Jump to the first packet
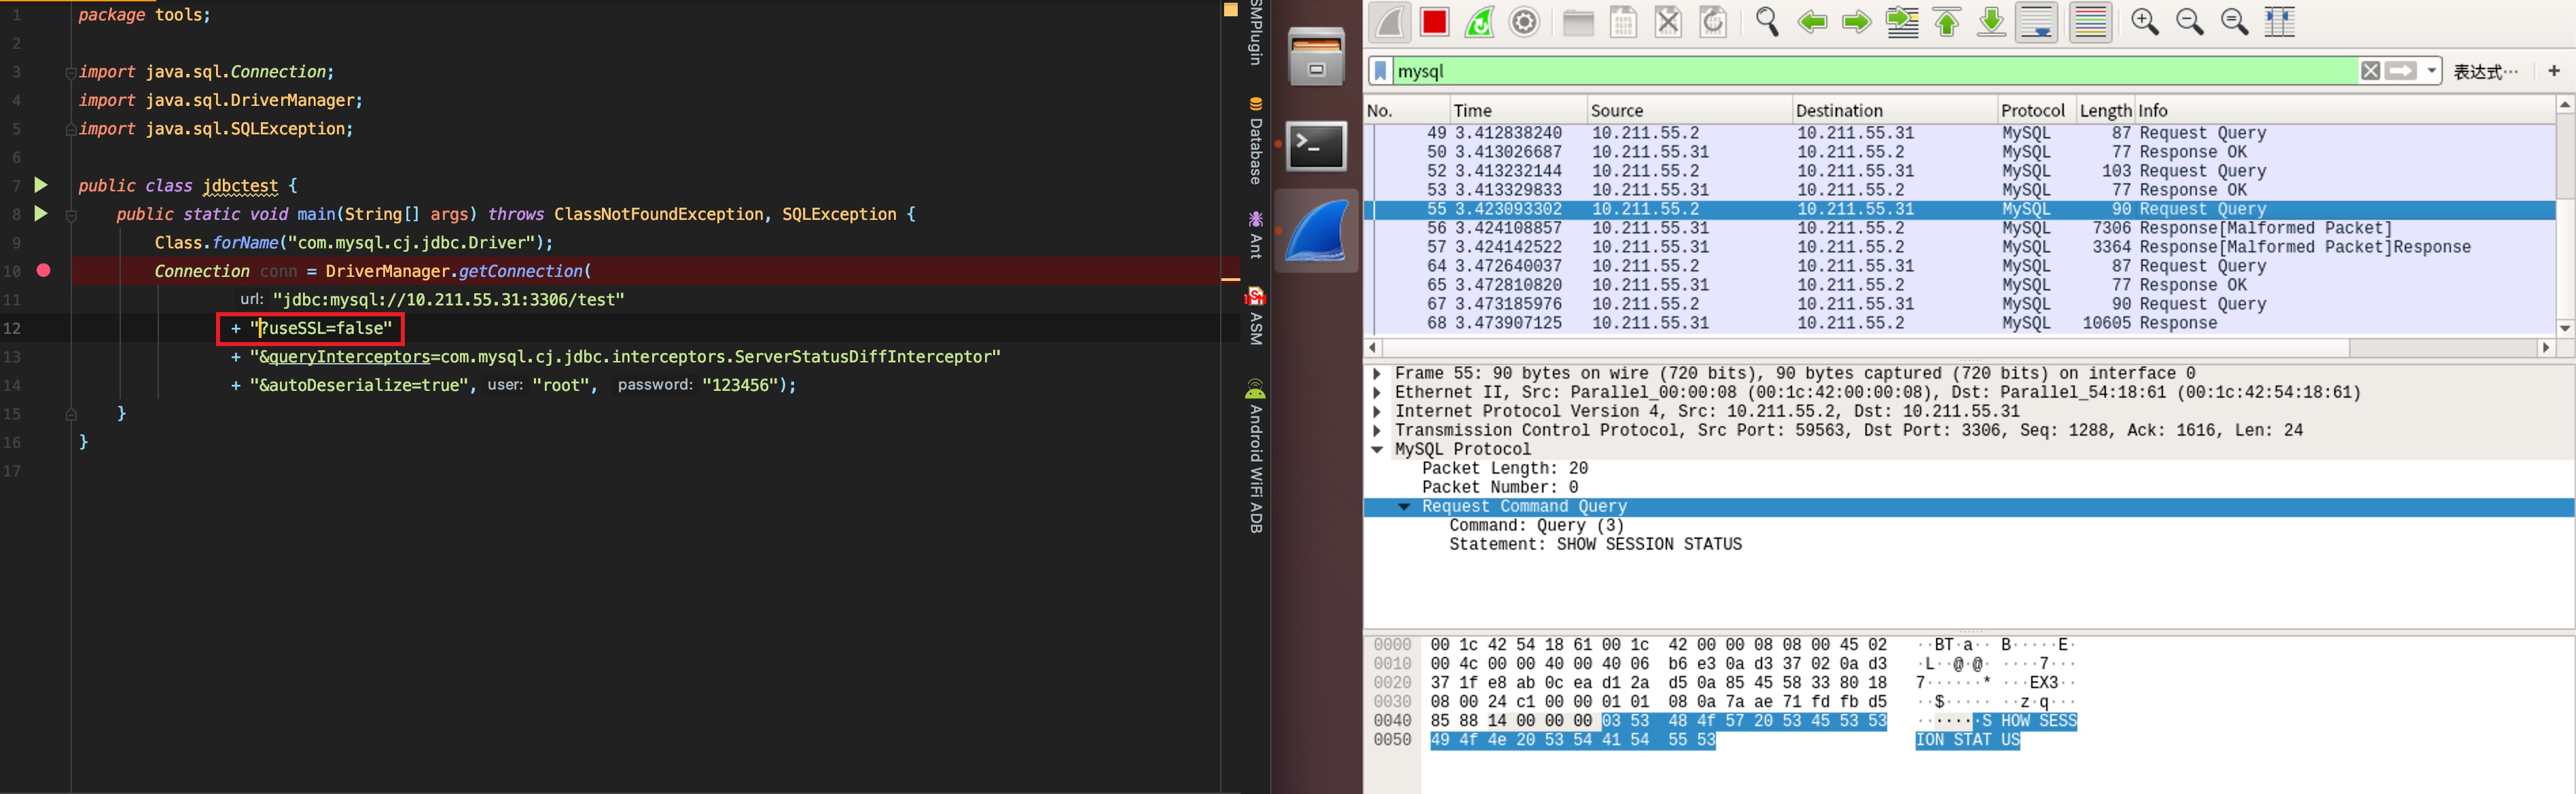Screen dimensions: 2576x794 pos(1947,22)
